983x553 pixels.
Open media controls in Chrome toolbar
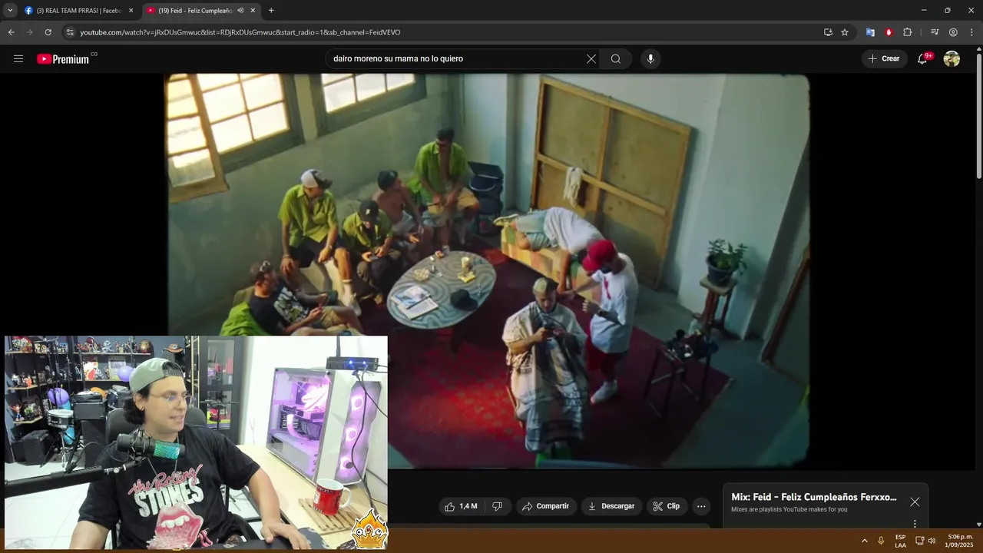click(934, 32)
